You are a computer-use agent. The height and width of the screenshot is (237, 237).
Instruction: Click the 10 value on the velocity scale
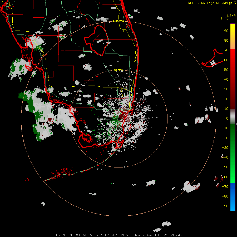(226, 109)
